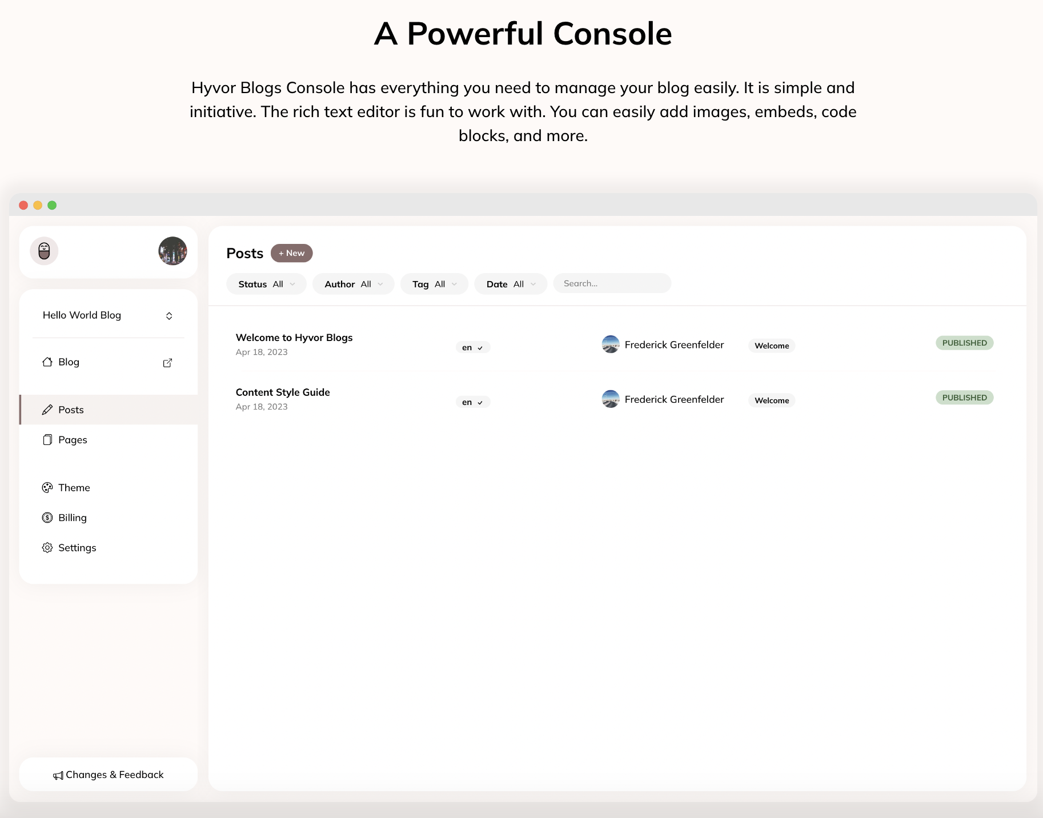Open the Tag filter dropdown
This screenshot has width=1043, height=818.
pos(434,284)
